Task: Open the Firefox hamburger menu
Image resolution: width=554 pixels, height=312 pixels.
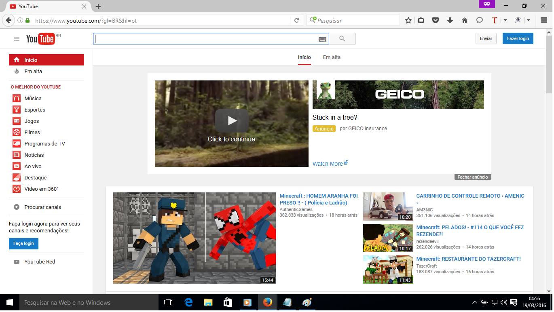Action: [544, 20]
